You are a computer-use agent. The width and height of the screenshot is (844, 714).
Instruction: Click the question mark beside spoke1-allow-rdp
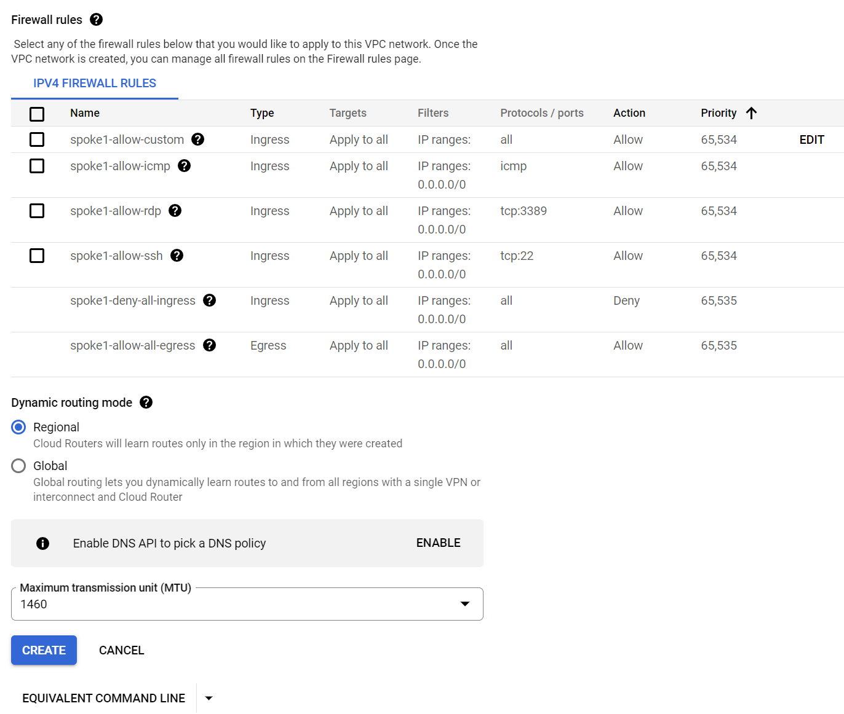tap(175, 211)
